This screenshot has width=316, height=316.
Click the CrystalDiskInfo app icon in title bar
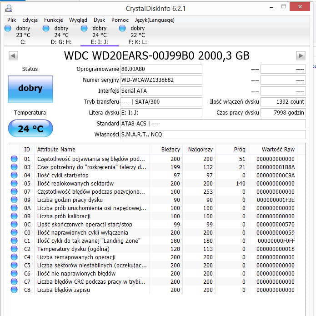pos(9,8)
